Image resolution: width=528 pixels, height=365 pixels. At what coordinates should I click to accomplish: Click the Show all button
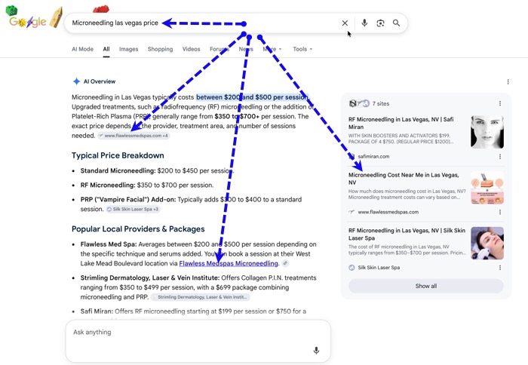pos(426,286)
